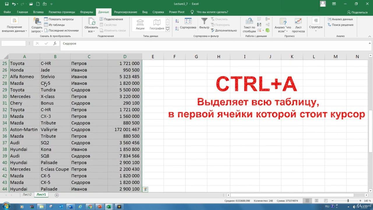Open the Анализ "что если" dropdown

(283, 25)
